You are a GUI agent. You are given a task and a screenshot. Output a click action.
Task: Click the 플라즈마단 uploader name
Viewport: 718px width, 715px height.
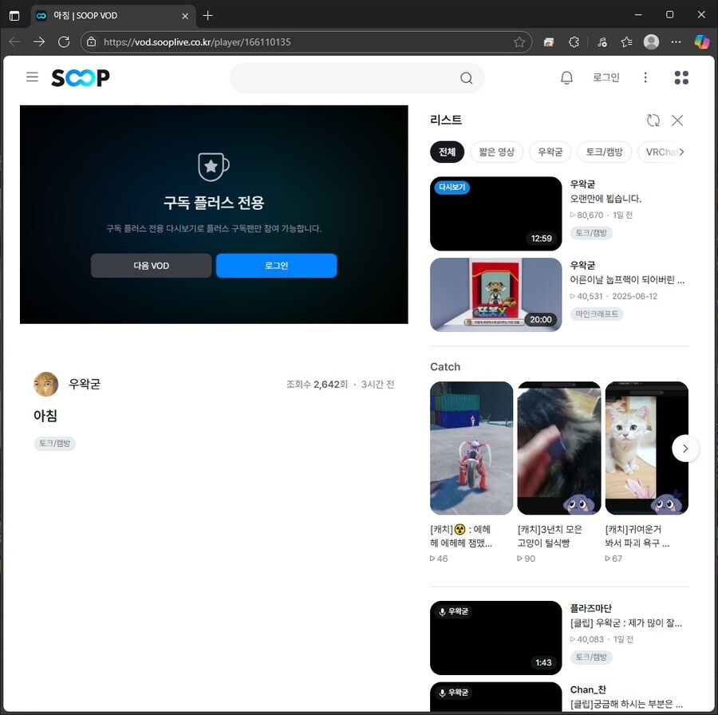coord(590,608)
